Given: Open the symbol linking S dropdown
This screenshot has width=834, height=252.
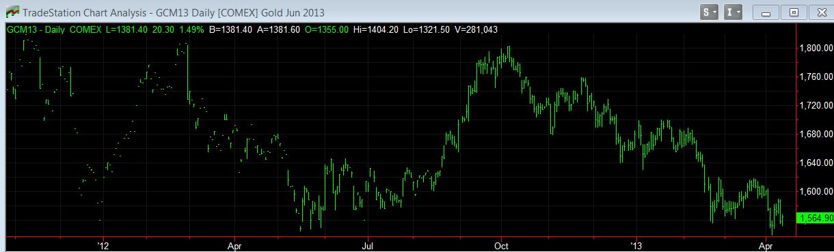Looking at the screenshot, I should point(709,12).
